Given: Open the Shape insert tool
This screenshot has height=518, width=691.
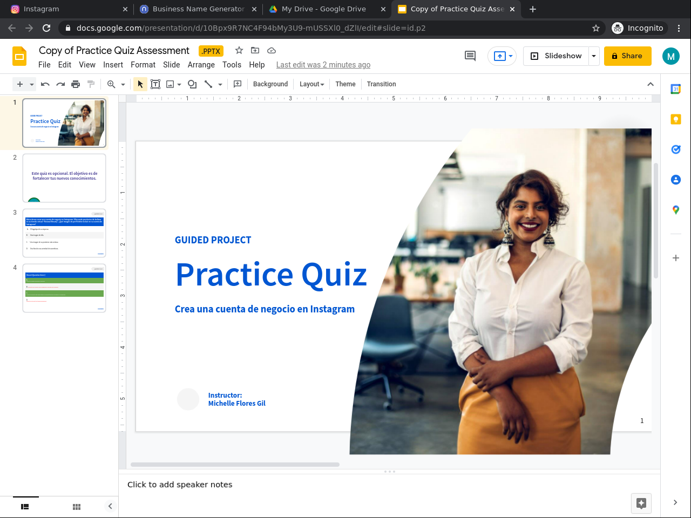Looking at the screenshot, I should pos(192,84).
